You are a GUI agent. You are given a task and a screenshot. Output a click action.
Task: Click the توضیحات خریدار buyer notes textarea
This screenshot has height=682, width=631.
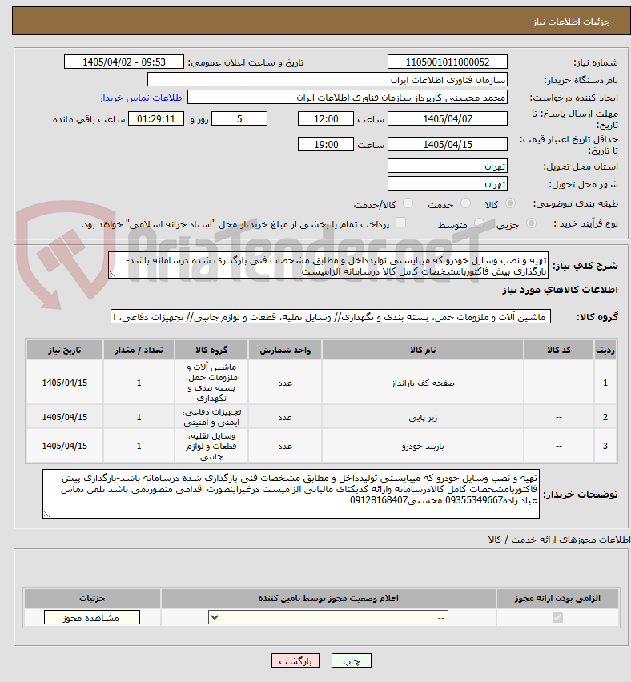[x=291, y=494]
